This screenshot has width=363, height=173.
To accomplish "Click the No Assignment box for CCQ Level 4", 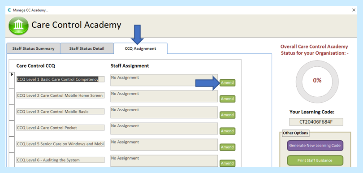I will coord(164,129).
